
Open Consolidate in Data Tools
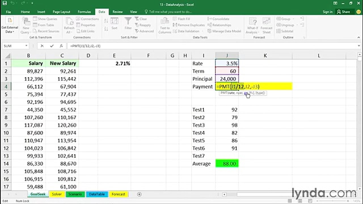[218, 19]
